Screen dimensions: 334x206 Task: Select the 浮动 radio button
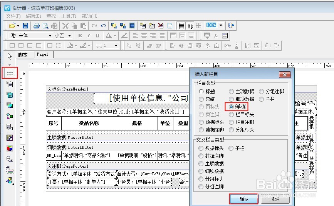[231, 107]
